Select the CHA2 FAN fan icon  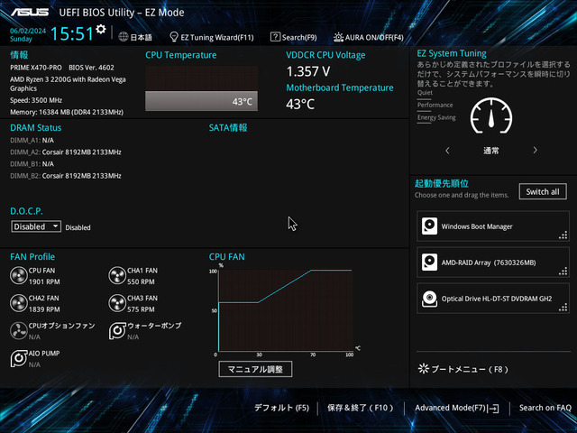pos(18,303)
